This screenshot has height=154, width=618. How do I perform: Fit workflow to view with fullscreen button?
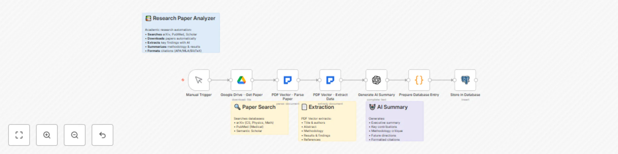click(x=19, y=135)
